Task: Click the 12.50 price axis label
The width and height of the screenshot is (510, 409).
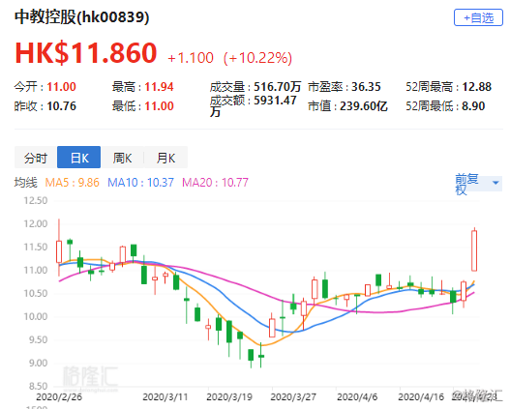Action: pyautogui.click(x=36, y=200)
